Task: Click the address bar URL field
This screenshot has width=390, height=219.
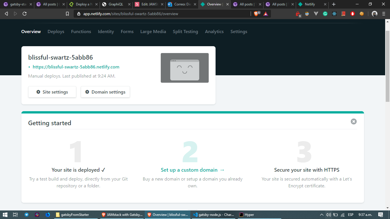Action: (x=163, y=14)
